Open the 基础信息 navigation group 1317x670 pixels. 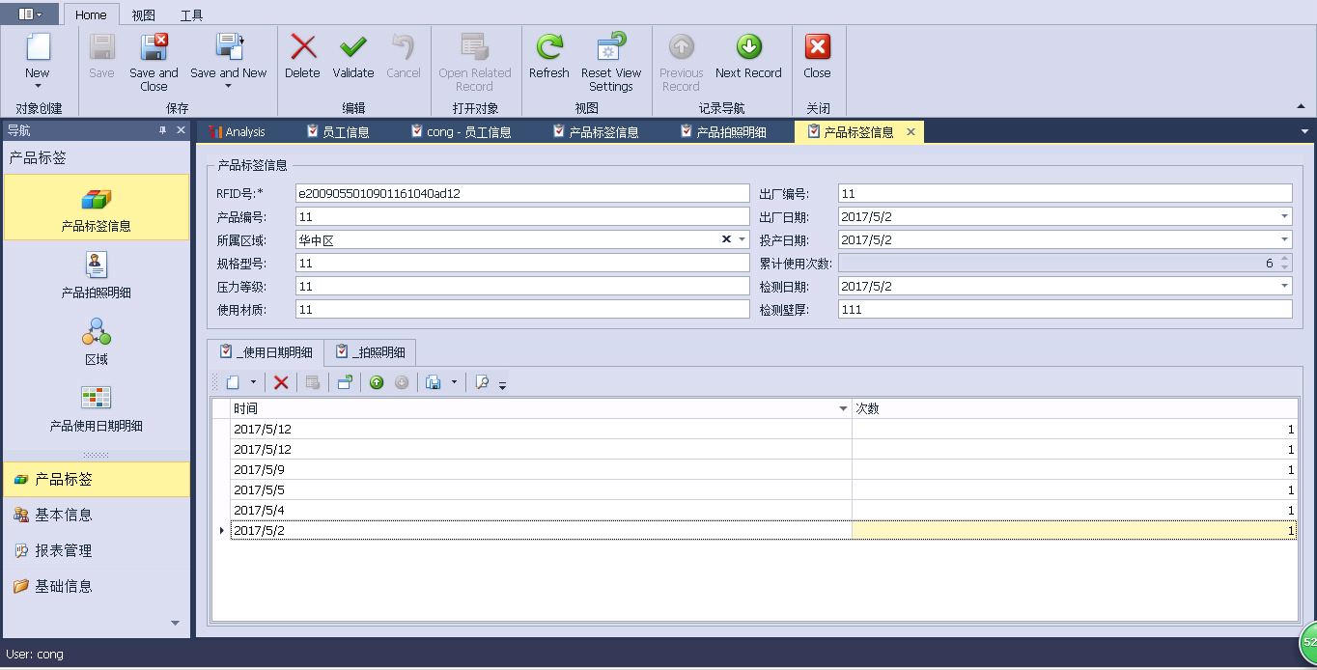pos(97,586)
